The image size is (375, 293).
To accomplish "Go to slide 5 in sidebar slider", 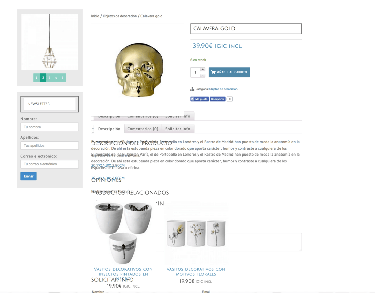I will (x=63, y=77).
